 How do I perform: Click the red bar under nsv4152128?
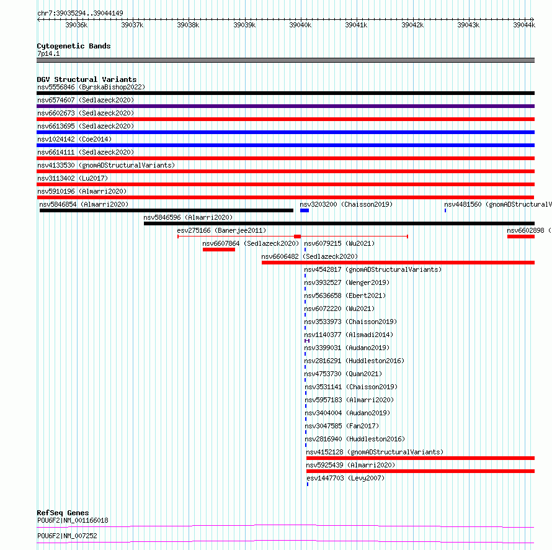(421, 458)
